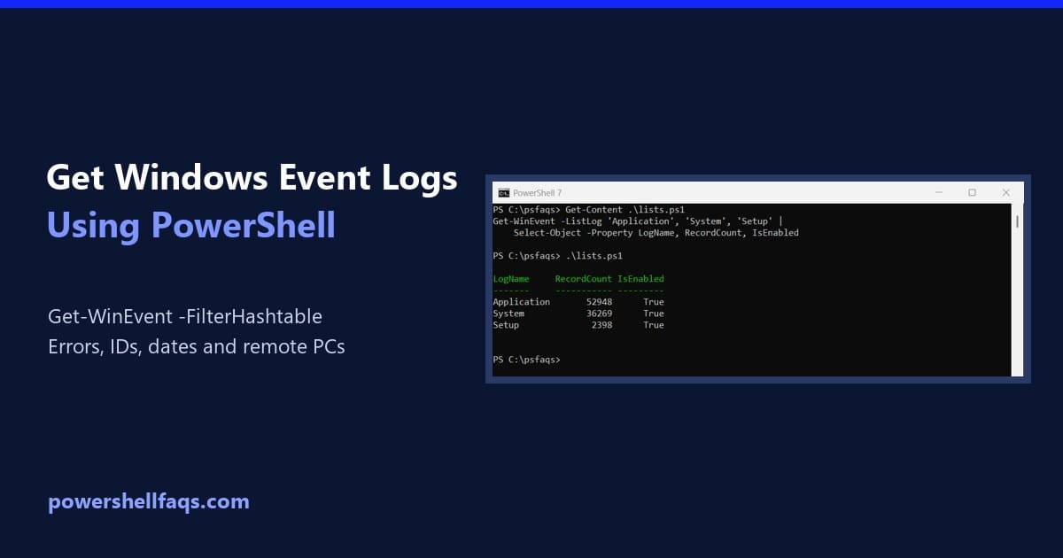Click 'True' in the Setup row

point(654,325)
